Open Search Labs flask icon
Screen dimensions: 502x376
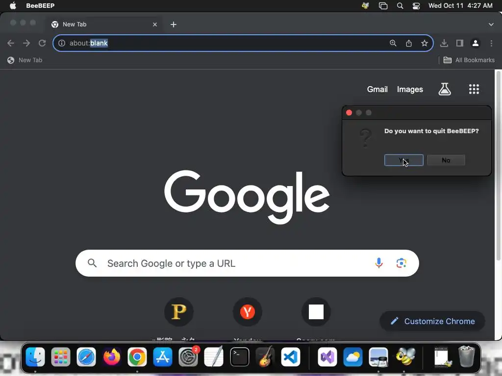445,89
